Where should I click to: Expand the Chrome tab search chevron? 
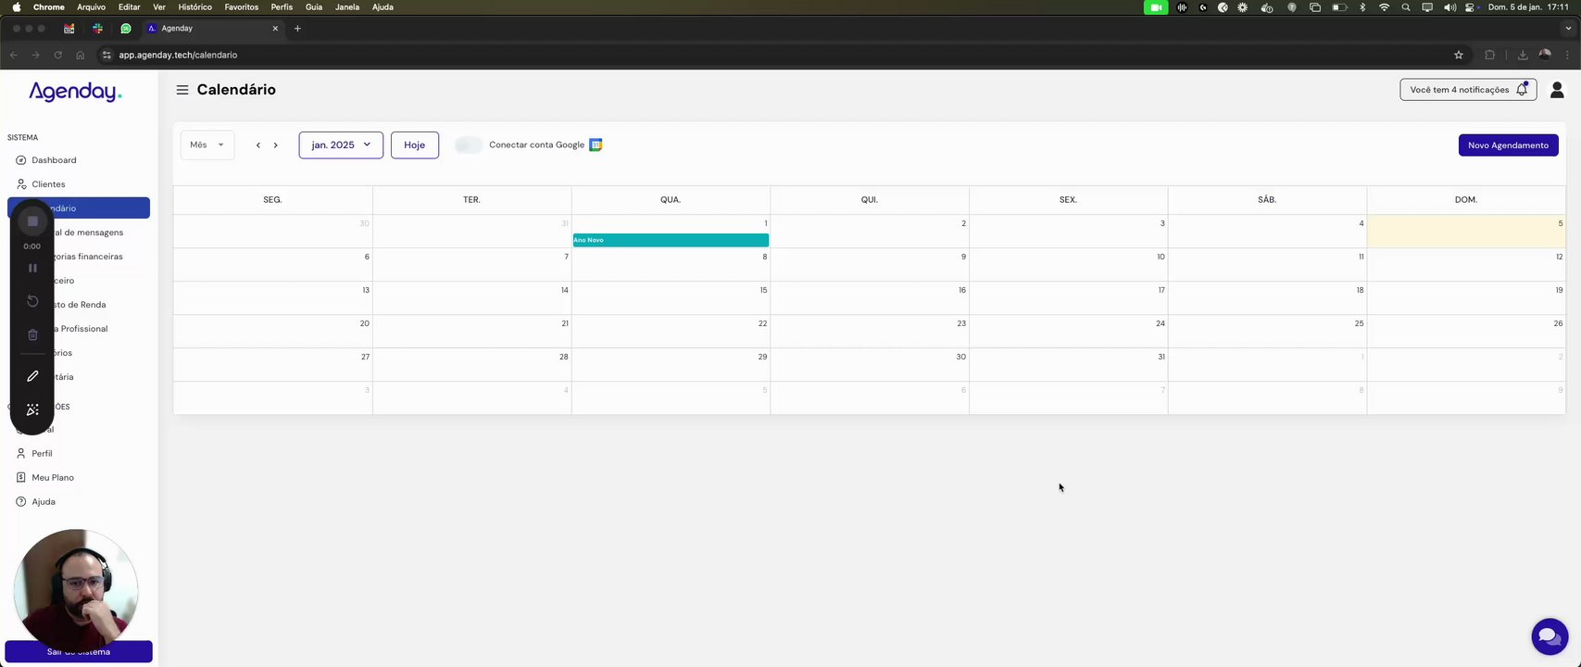point(1568,29)
